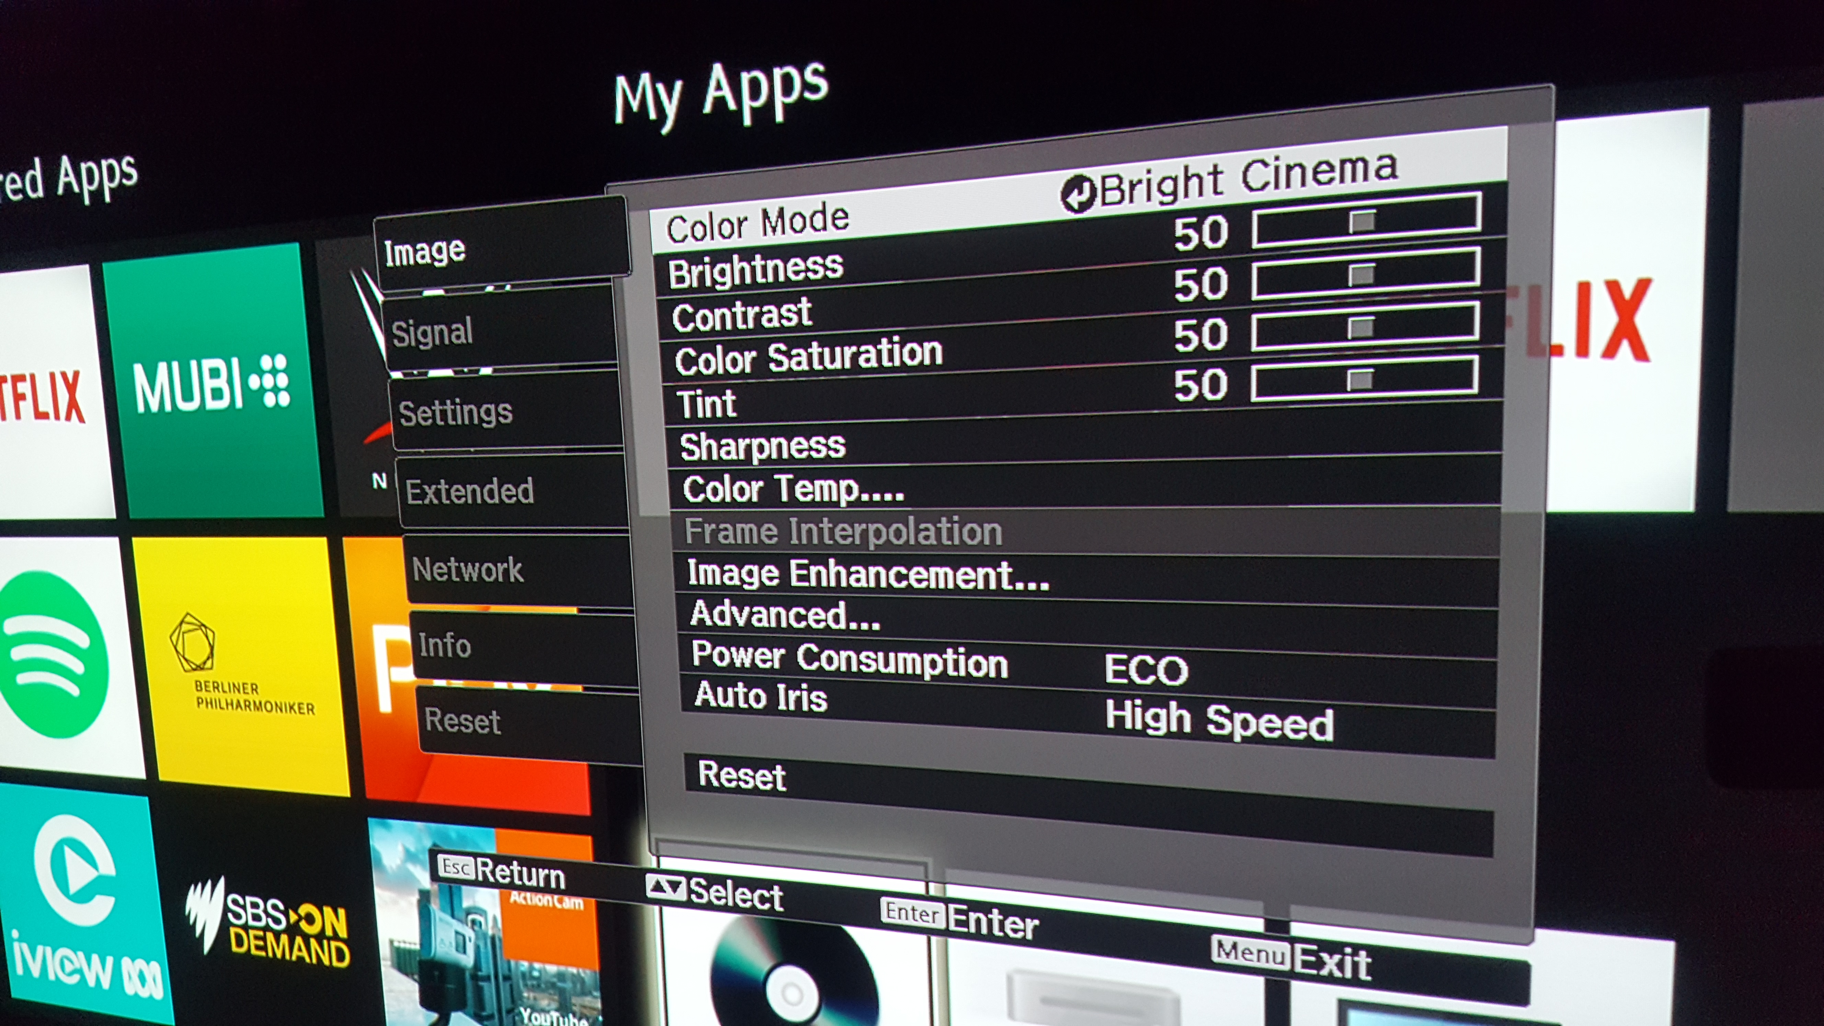1824x1026 pixels.
Task: Click the Return label in the hint bar
Action: click(521, 873)
